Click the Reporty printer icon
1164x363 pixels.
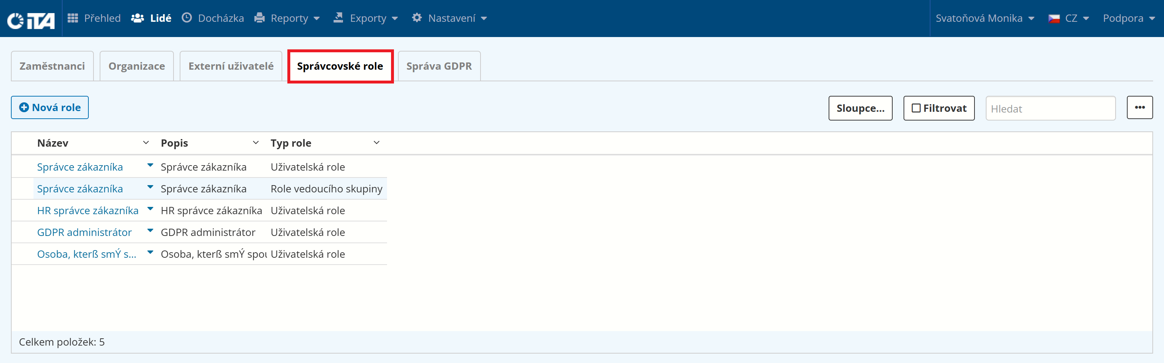pyautogui.click(x=259, y=18)
